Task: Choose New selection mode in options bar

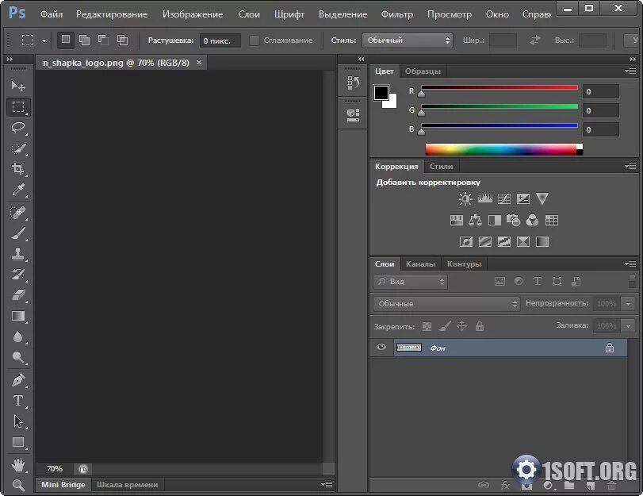Action: (x=66, y=40)
